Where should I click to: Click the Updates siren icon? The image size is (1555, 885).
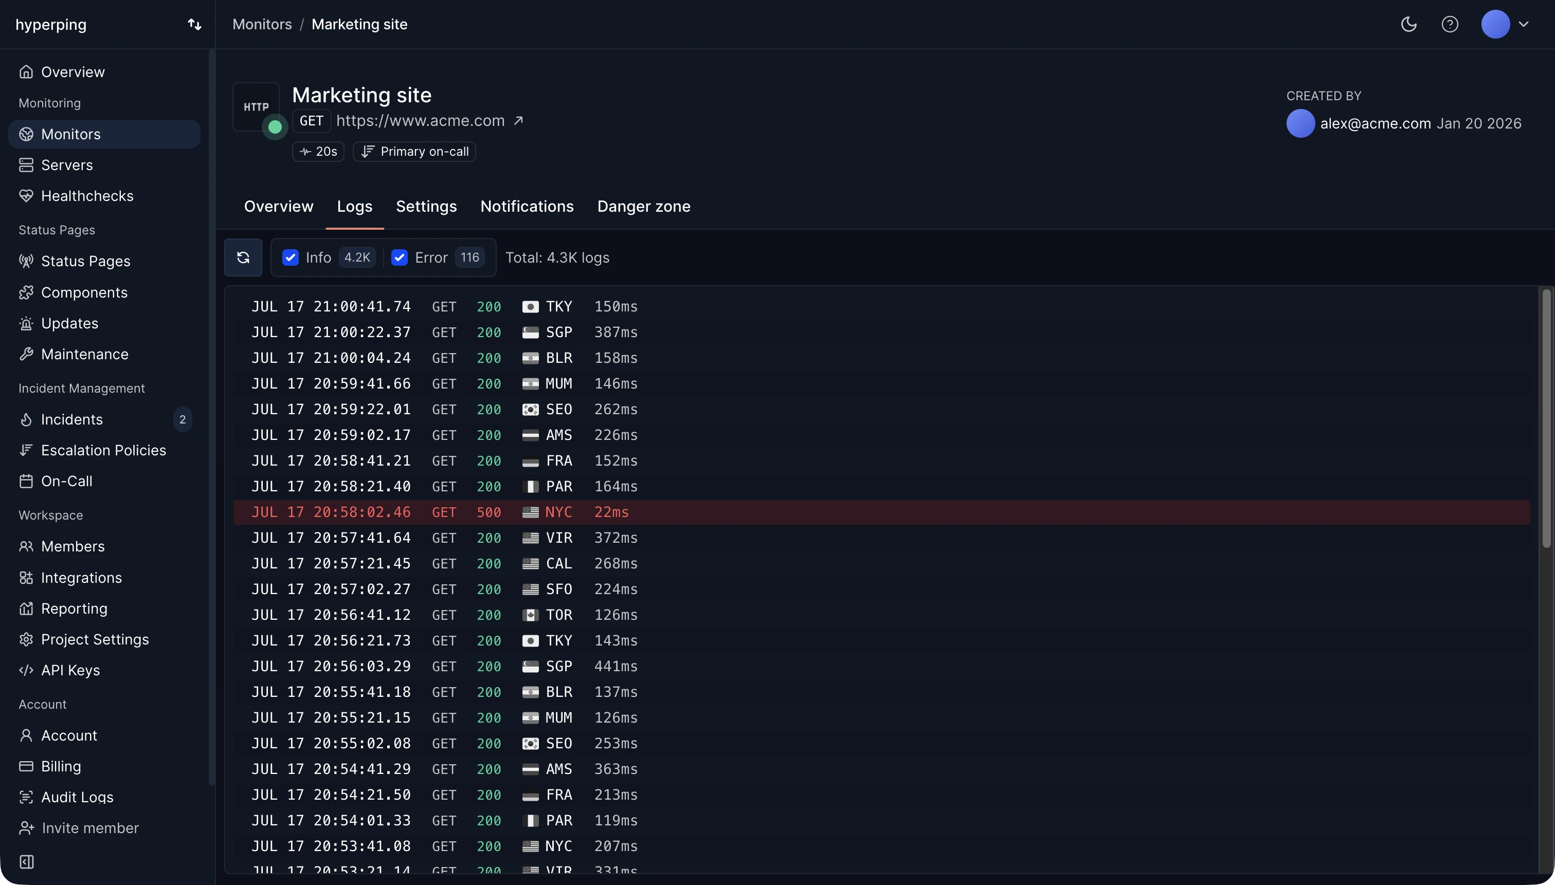pos(26,323)
